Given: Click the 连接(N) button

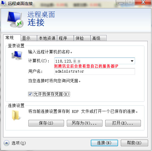Looking at the screenshot, I should 104,143.
